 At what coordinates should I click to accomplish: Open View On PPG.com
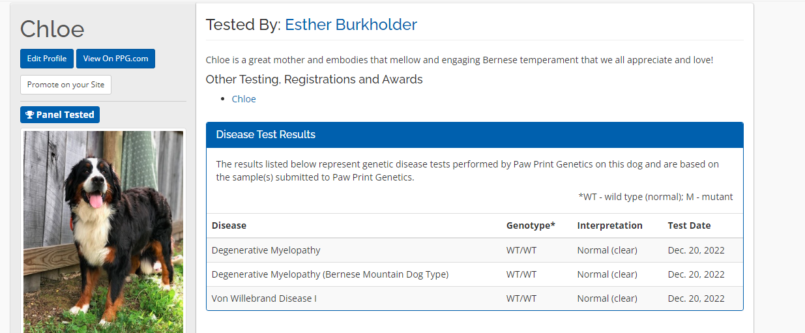point(115,59)
